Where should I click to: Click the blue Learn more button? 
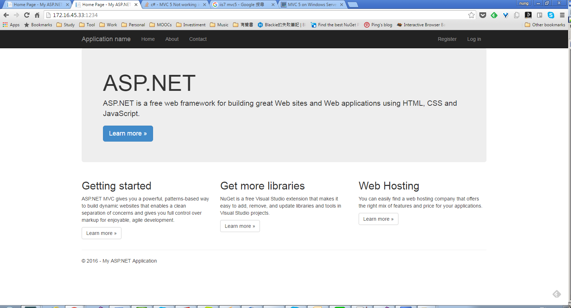(128, 133)
